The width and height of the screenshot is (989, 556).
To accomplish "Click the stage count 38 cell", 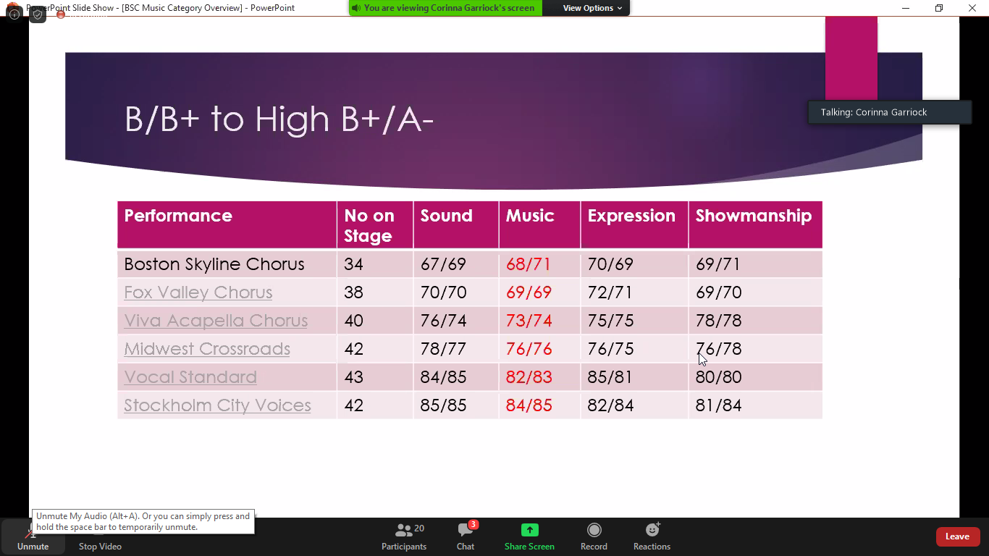I will [375, 292].
